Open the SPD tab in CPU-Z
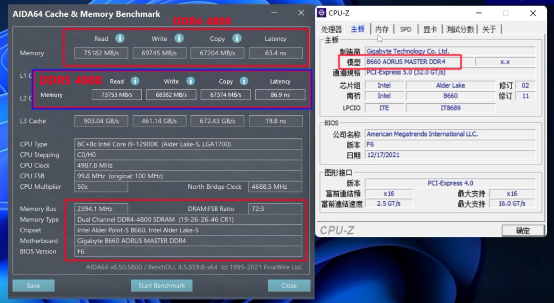This screenshot has height=303, width=554. pos(406,29)
